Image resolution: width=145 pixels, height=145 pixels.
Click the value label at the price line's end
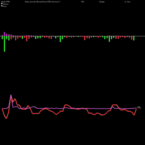(x=139, y=108)
